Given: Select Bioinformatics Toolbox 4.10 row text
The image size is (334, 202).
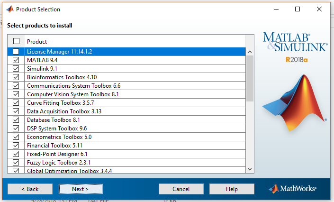Looking at the screenshot, I should [x=62, y=77].
